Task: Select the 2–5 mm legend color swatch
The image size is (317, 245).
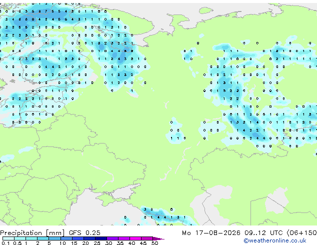Action: [x=43, y=238]
